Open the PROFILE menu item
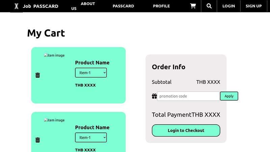This screenshot has height=152, width=270. tap(161, 6)
